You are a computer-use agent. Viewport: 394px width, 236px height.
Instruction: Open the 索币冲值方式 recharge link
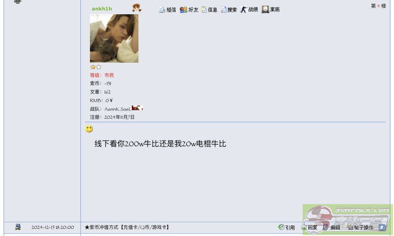pos(128,227)
